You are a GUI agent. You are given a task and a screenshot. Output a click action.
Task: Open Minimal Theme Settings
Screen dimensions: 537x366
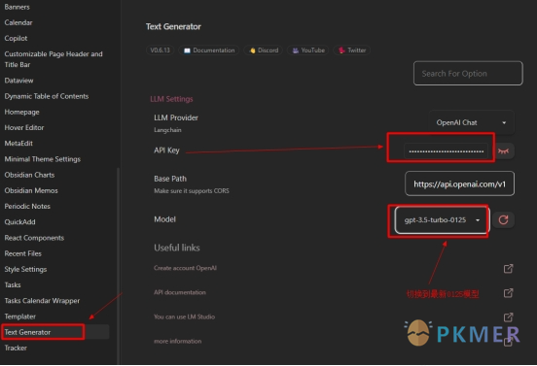pos(43,159)
